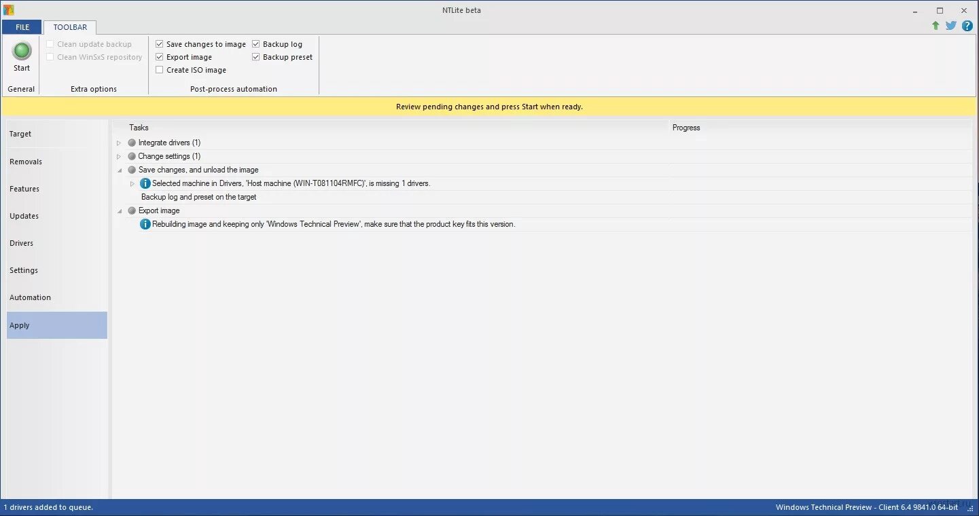Click the yellow Review pending changes banner
The height and width of the screenshot is (516, 979).
tap(489, 107)
